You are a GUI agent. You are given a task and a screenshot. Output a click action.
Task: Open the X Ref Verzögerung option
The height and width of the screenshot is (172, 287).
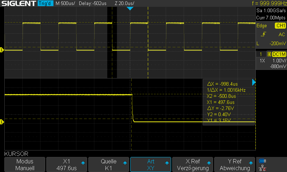click(x=193, y=165)
